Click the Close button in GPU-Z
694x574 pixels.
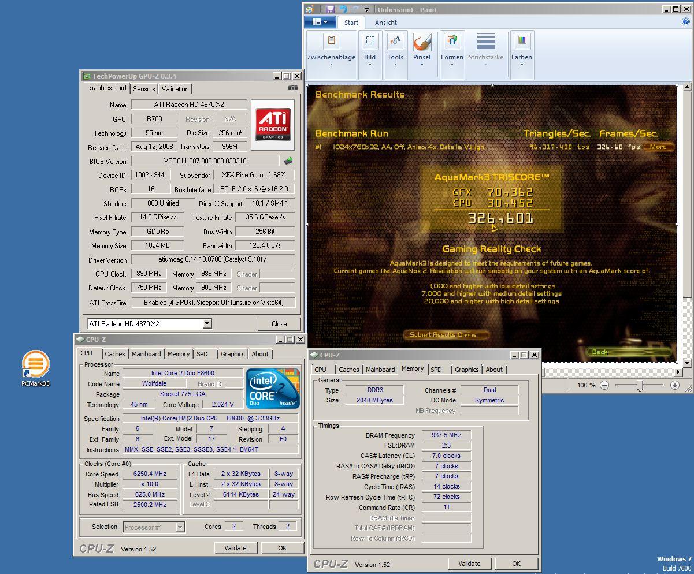click(x=279, y=324)
